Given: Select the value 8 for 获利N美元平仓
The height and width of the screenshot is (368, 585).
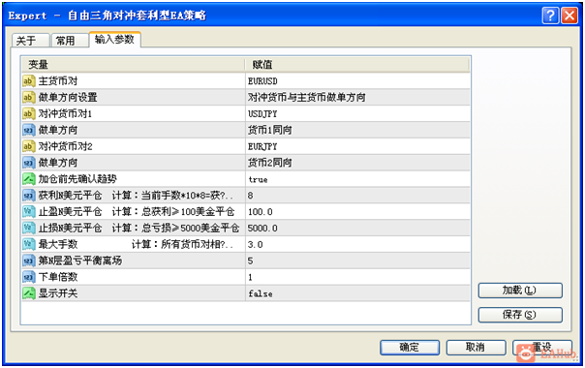Looking at the screenshot, I should [357, 196].
